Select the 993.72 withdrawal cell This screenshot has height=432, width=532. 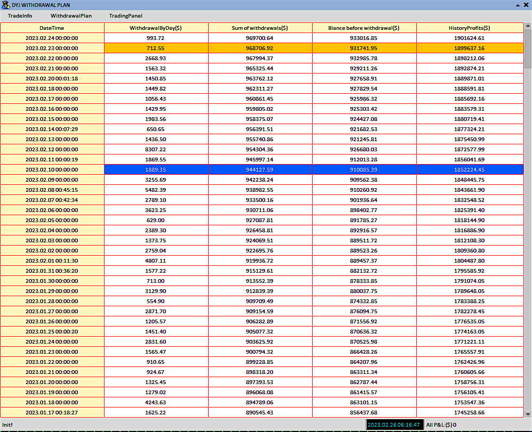coord(156,38)
